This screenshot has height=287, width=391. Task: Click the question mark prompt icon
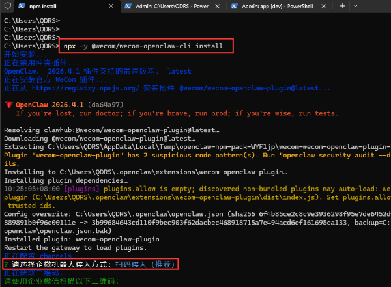pos(6,265)
